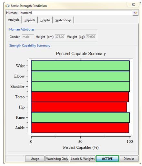Viewport: 142px width, 166px height.
Task: Select the Height field showing 175.00
Action: (60, 37)
